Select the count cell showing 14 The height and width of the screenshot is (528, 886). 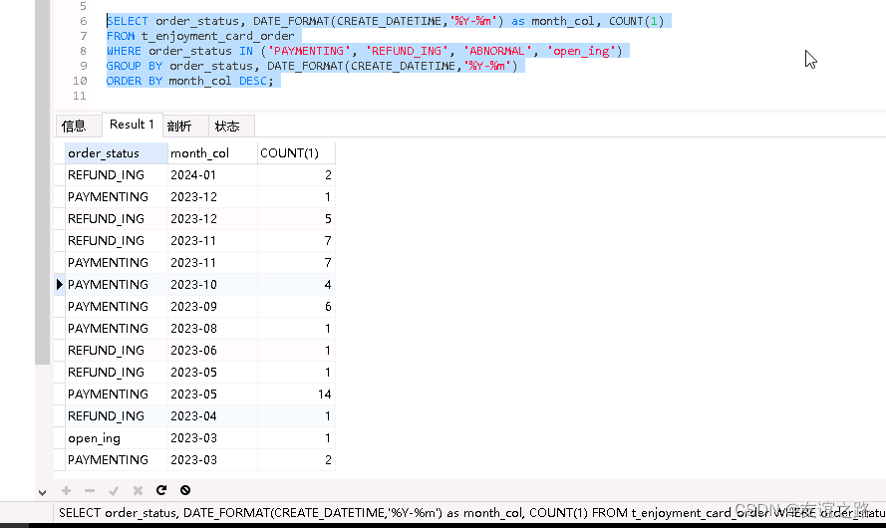[x=295, y=395]
